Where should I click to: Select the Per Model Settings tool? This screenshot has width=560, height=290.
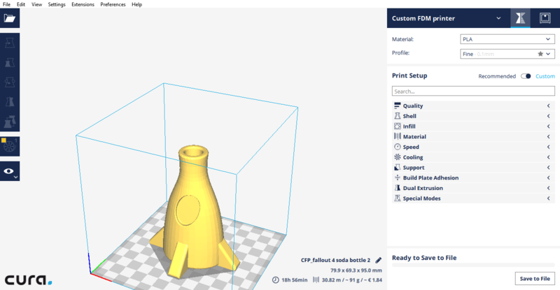(x=10, y=122)
